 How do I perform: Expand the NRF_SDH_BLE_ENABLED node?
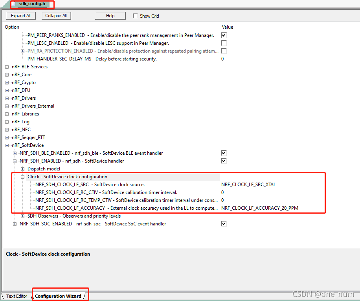click(15, 153)
